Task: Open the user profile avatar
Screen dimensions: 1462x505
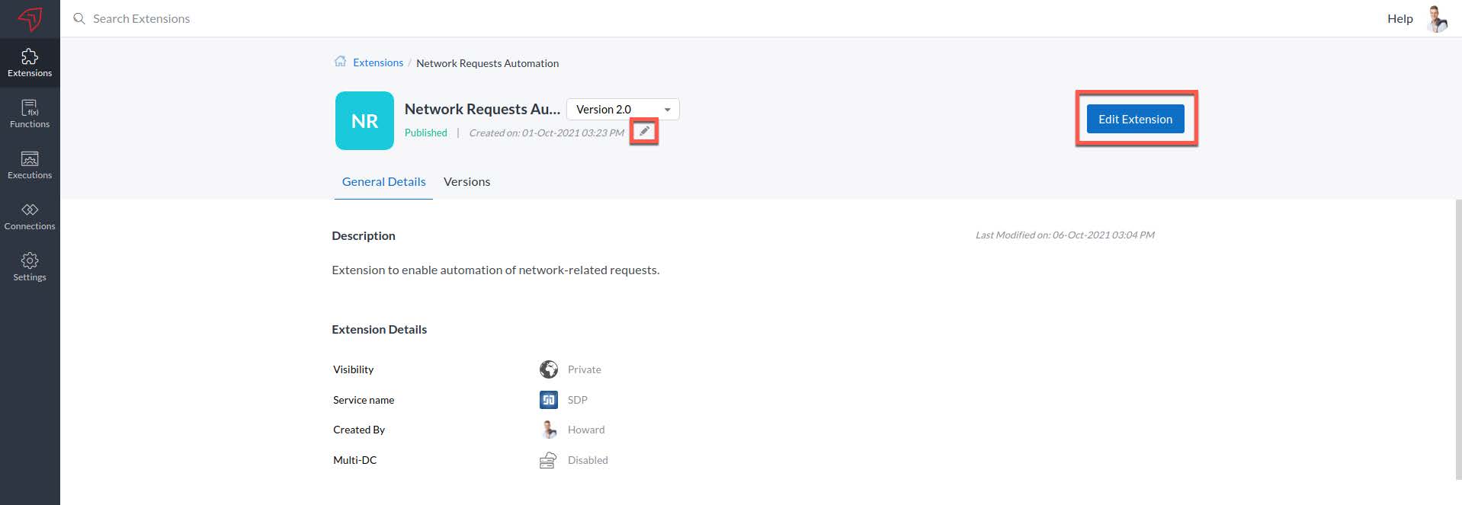Action: (x=1437, y=18)
